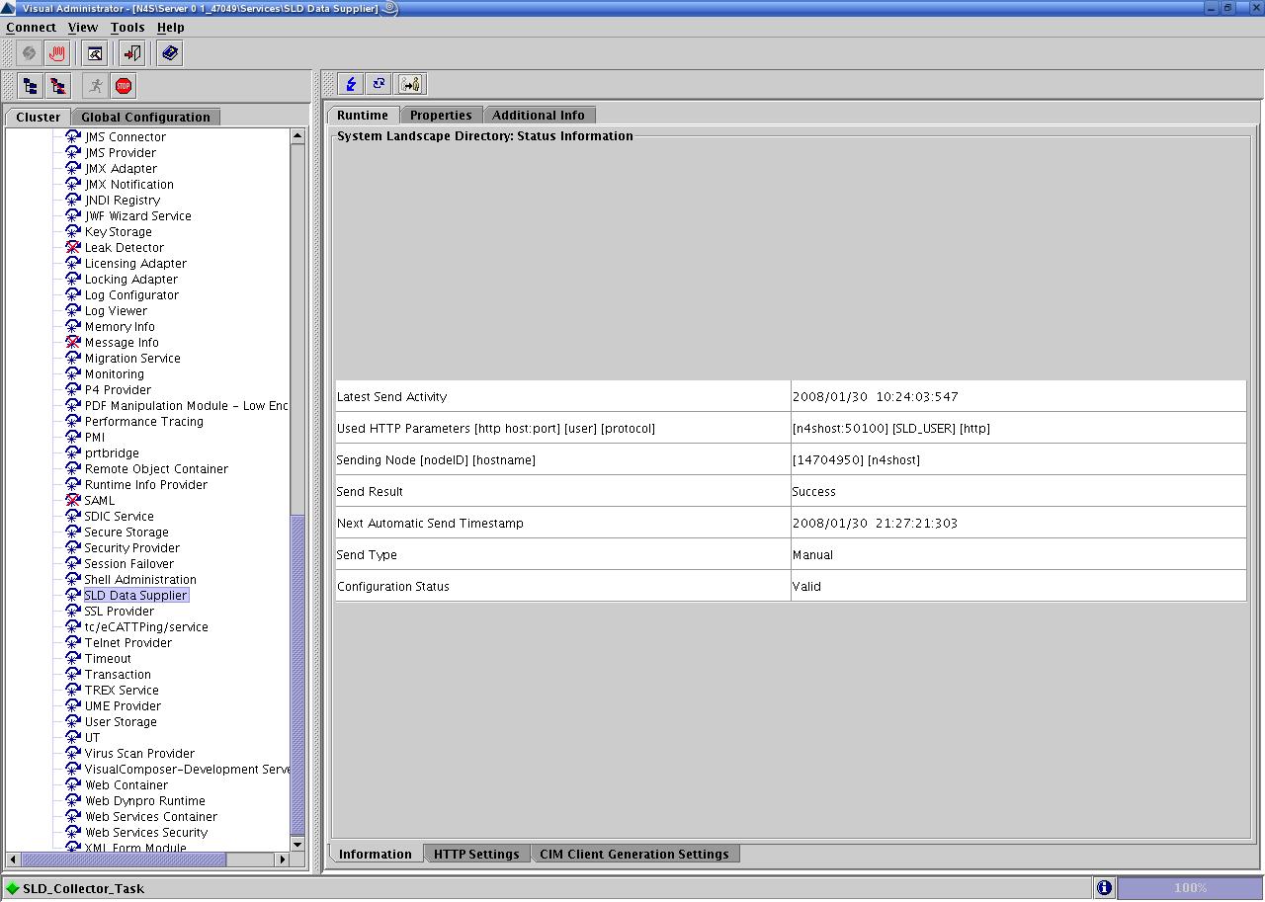This screenshot has height=902, width=1265.
Task: Click the red hand disconnect icon
Action: (x=56, y=53)
